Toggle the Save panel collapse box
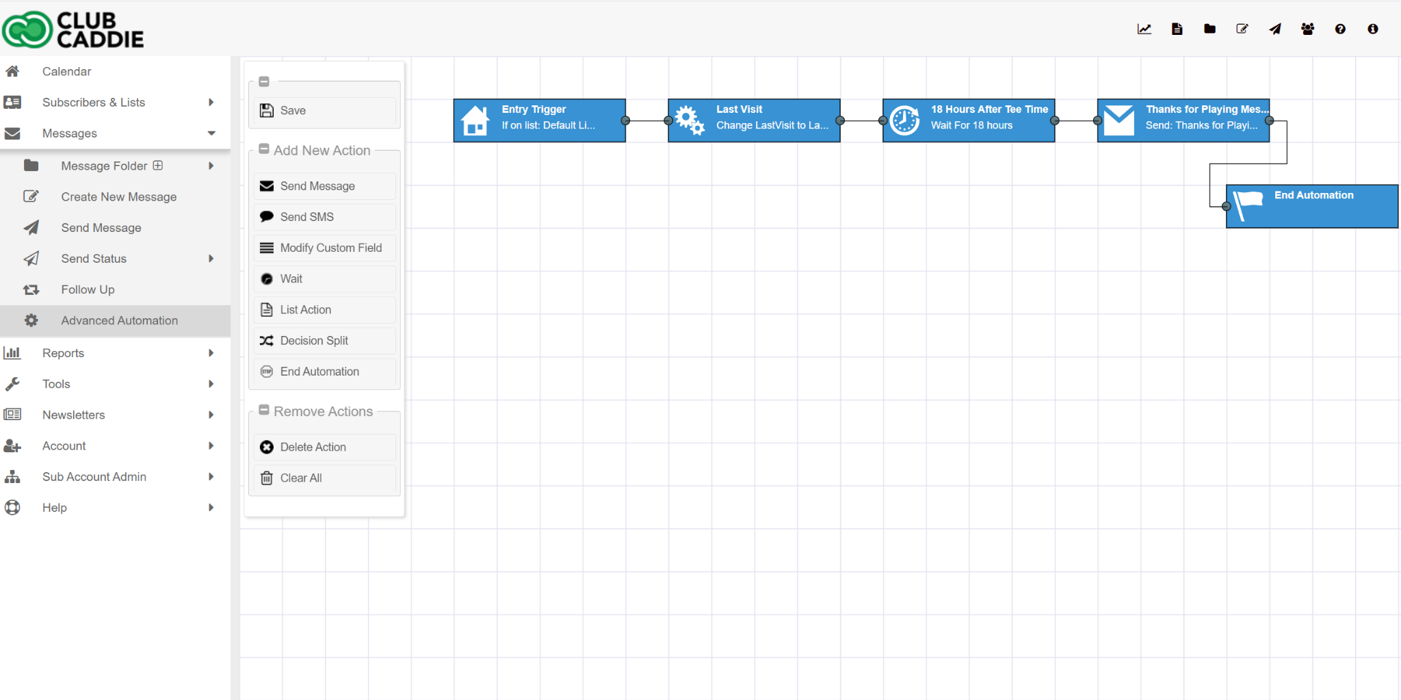Image resolution: width=1401 pixels, height=700 pixels. [264, 81]
